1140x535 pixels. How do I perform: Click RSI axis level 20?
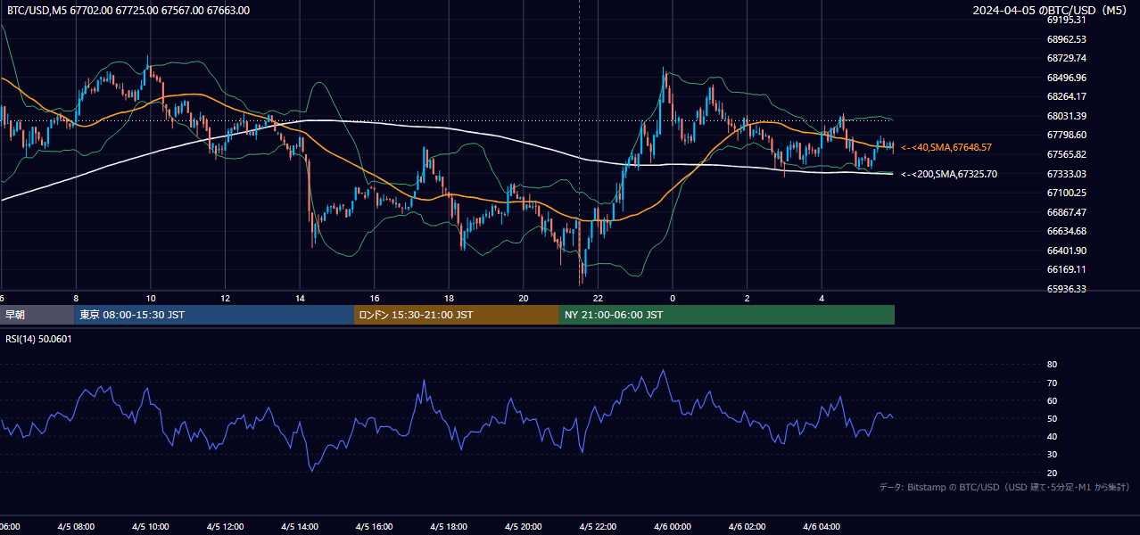pyautogui.click(x=1052, y=473)
